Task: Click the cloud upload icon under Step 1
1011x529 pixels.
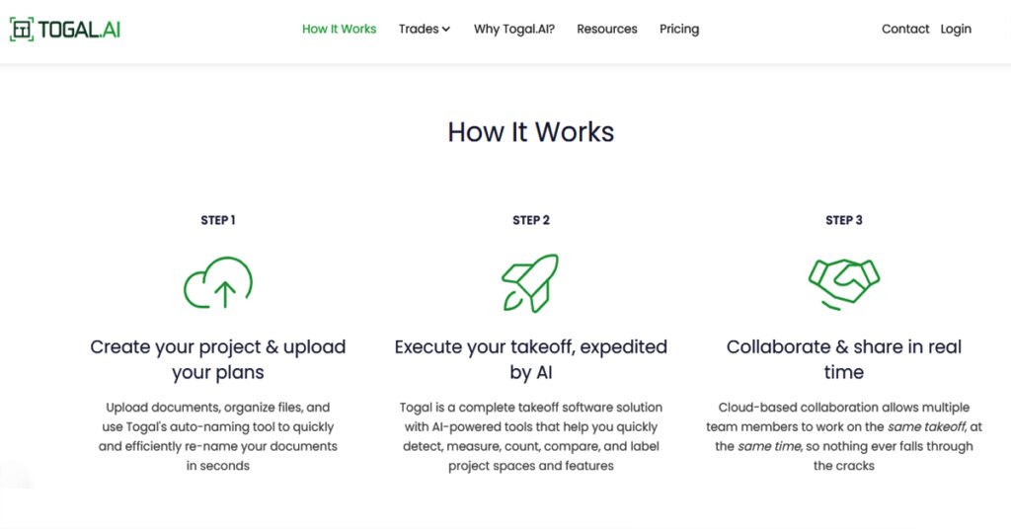Action: (218, 282)
